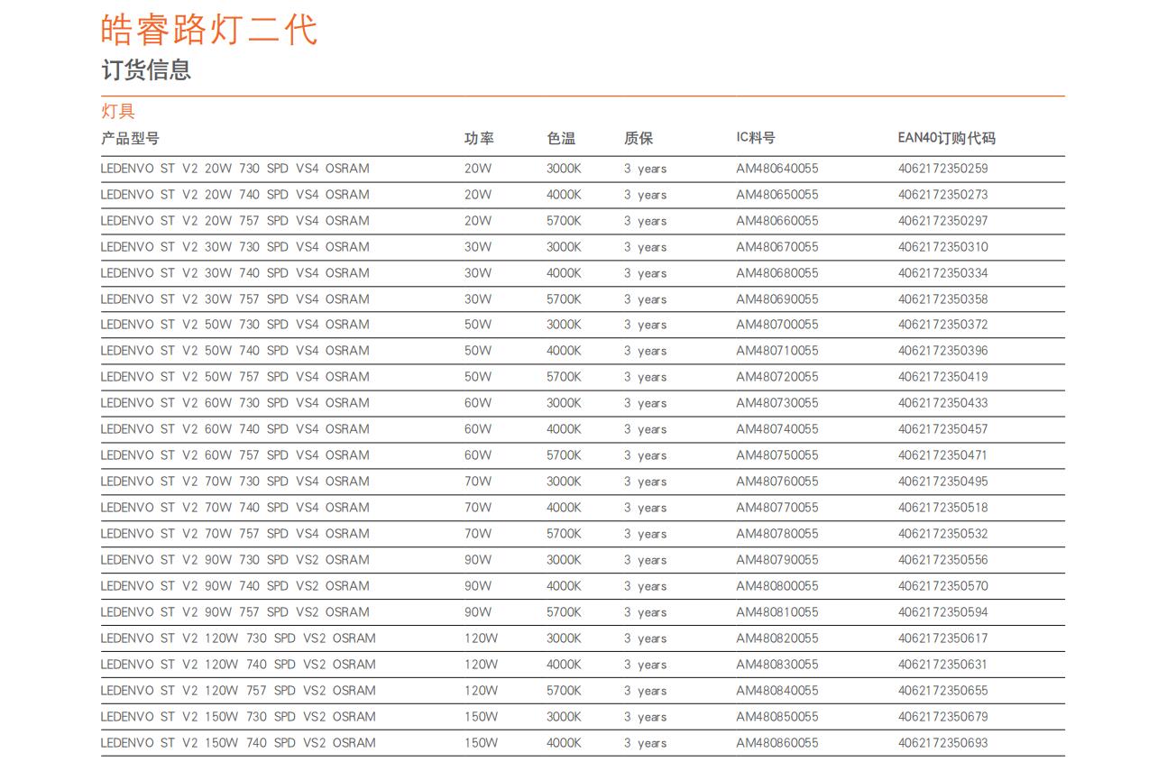The width and height of the screenshot is (1158, 762).
Task: Select LEDENVO ST V2 20W 757 product name
Action: [x=234, y=221]
